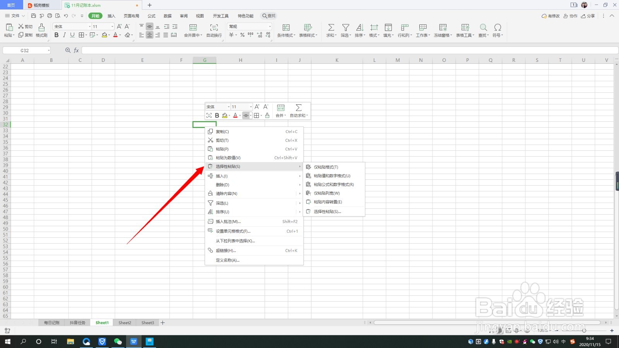Viewport: 619px width, 348px height.
Task: Click the Rows and Columns (行和列) icon
Action: (x=405, y=27)
